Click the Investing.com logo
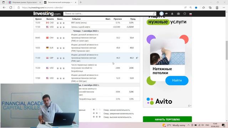 [47, 14]
